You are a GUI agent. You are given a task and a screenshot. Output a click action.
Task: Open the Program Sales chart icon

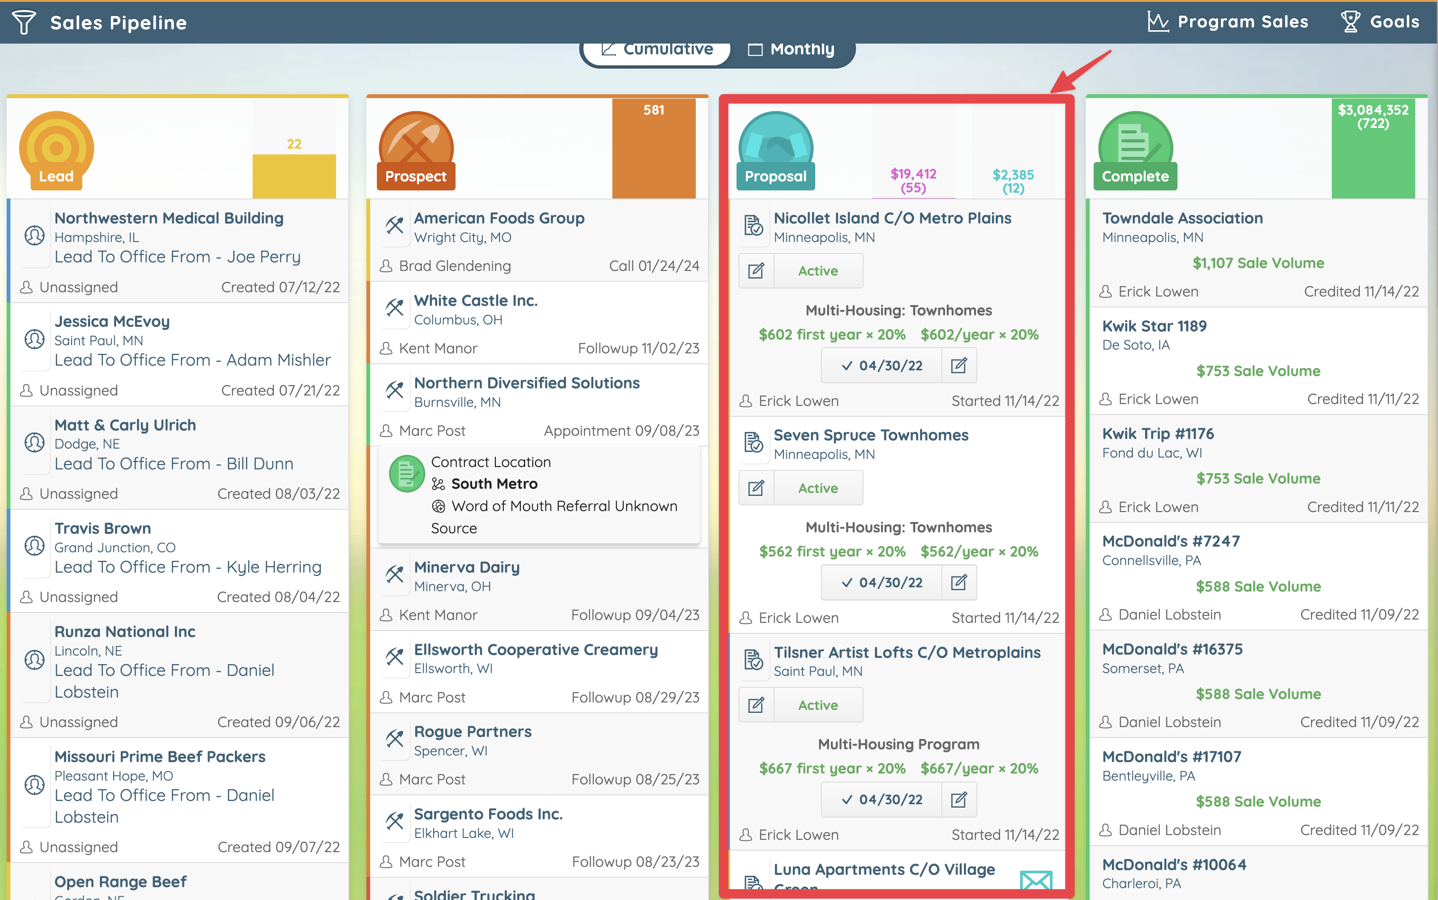pyautogui.click(x=1158, y=22)
